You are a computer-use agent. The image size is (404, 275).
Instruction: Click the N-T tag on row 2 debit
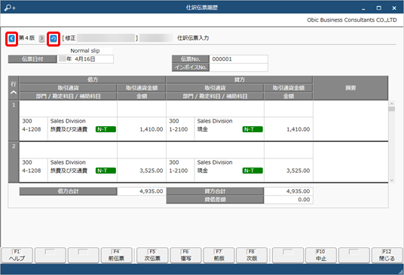pyautogui.click(x=106, y=171)
